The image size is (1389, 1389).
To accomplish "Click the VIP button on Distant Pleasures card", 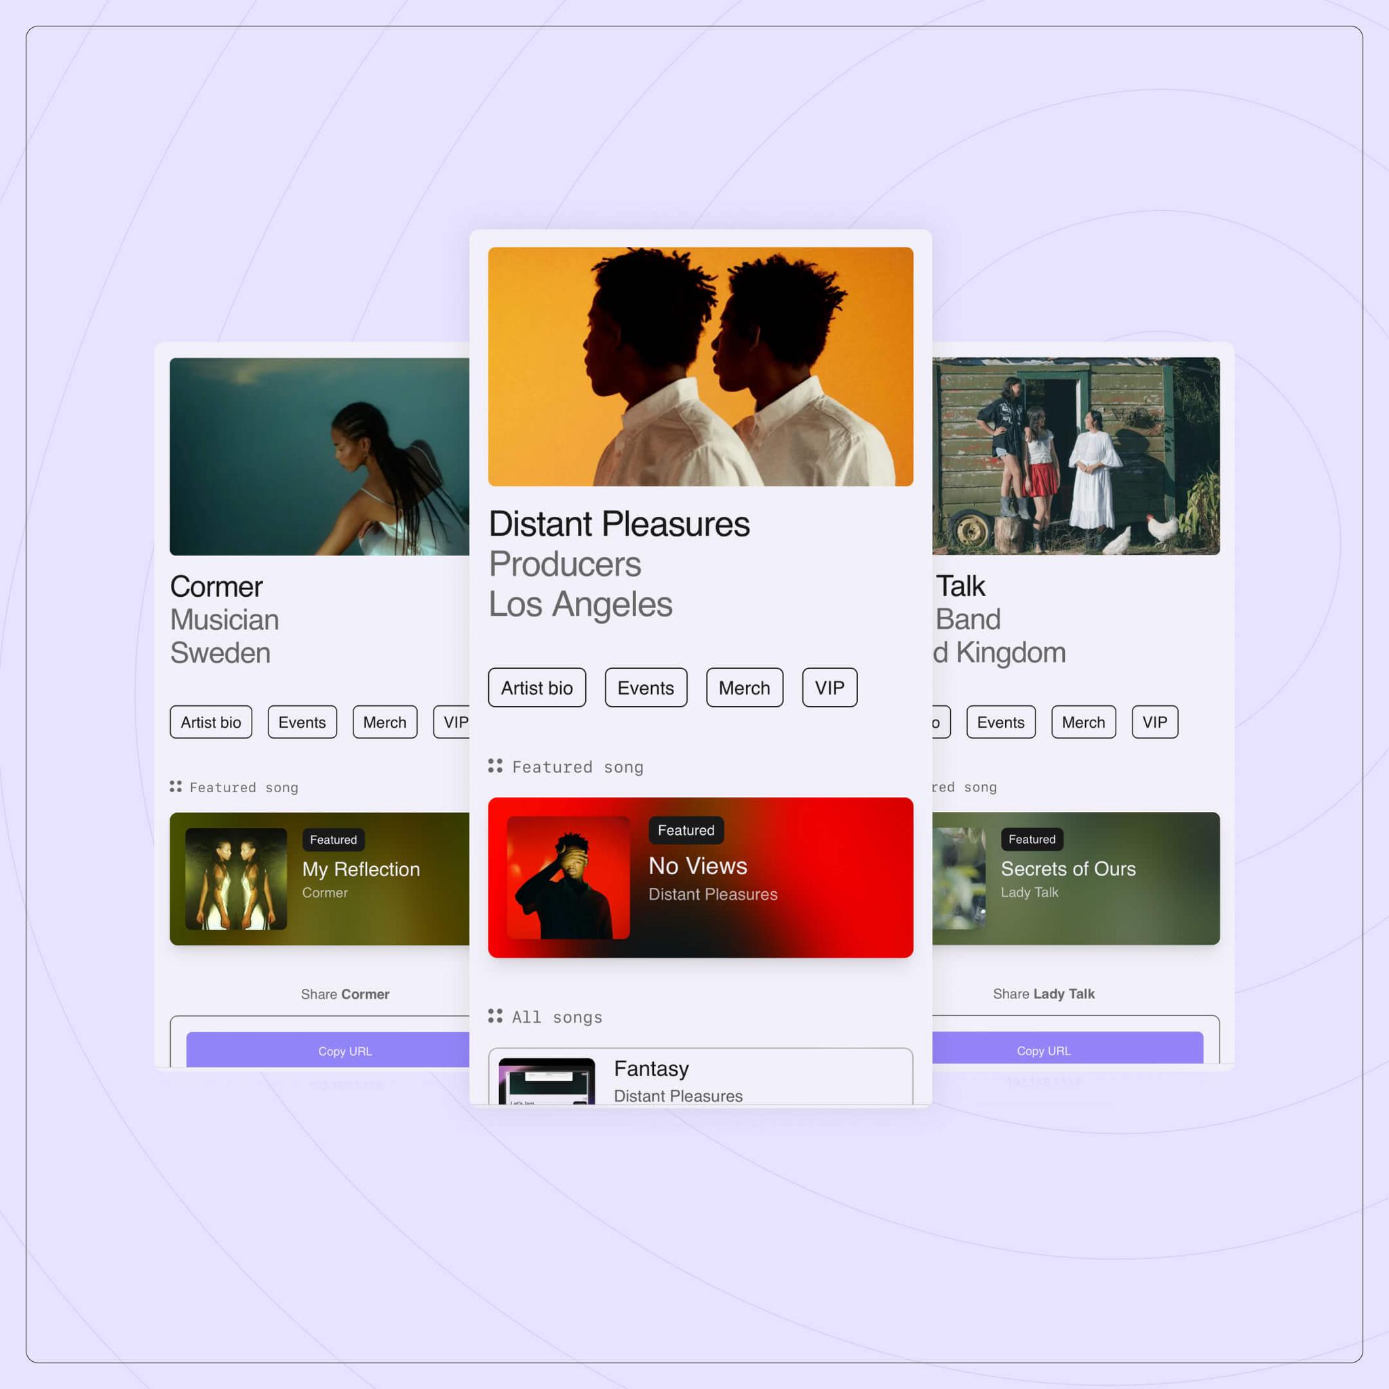I will [829, 688].
